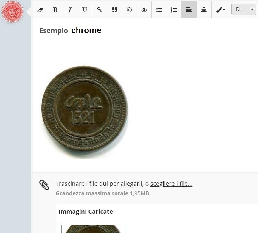
Task: Click the eraser remove-formatting icon
Action: point(40,10)
